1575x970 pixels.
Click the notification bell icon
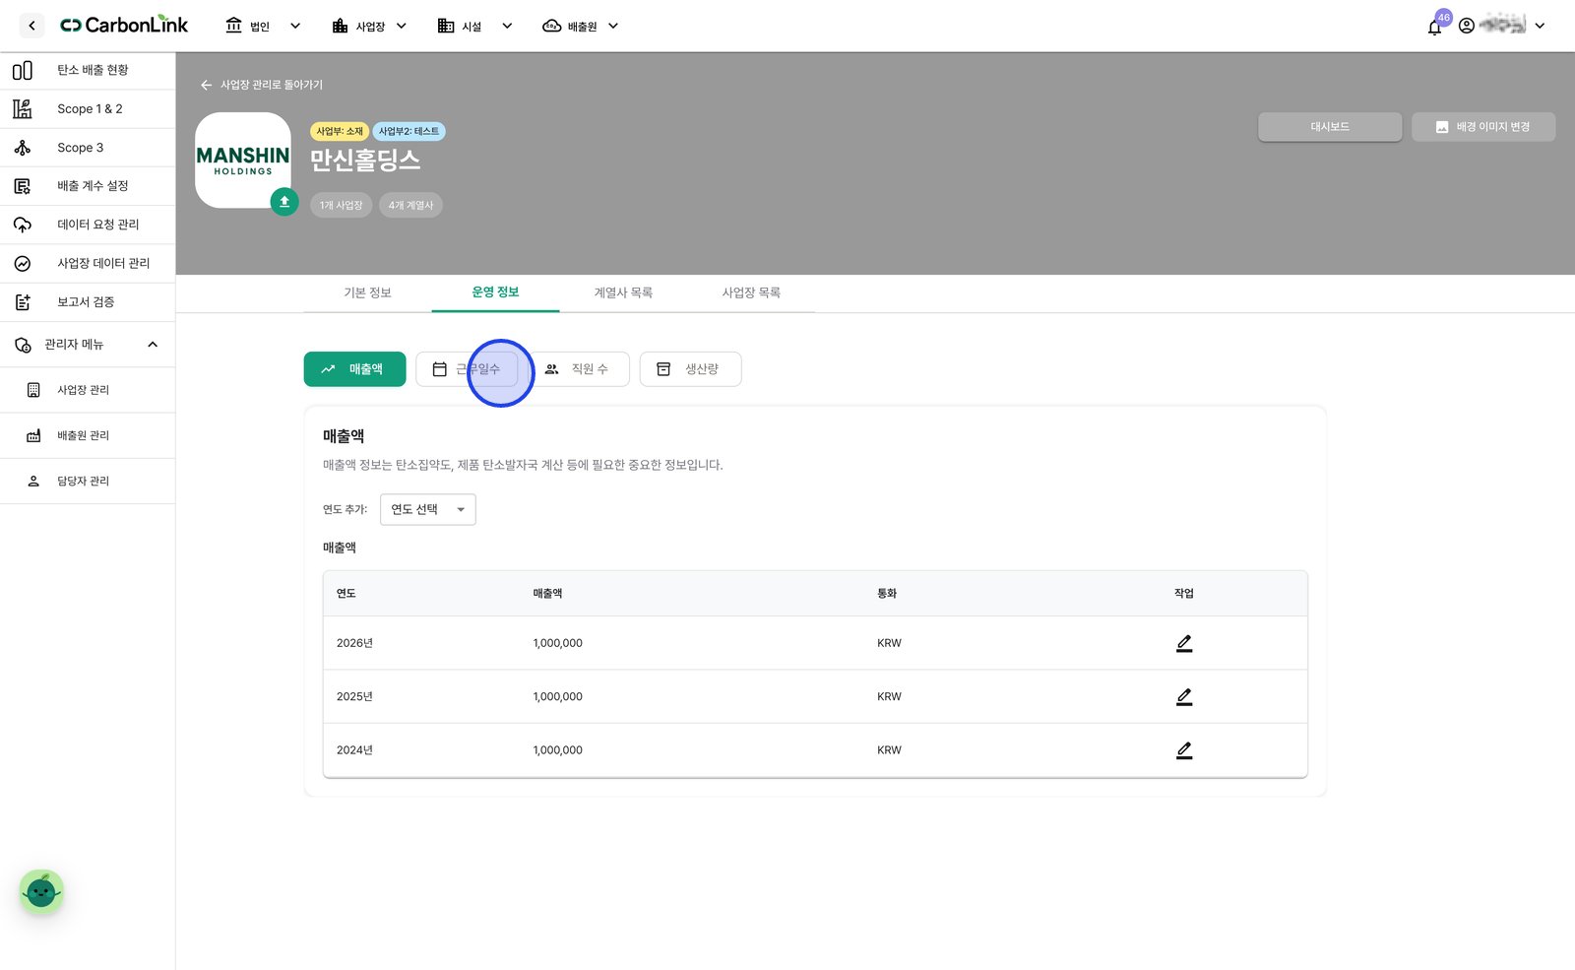1434,27
